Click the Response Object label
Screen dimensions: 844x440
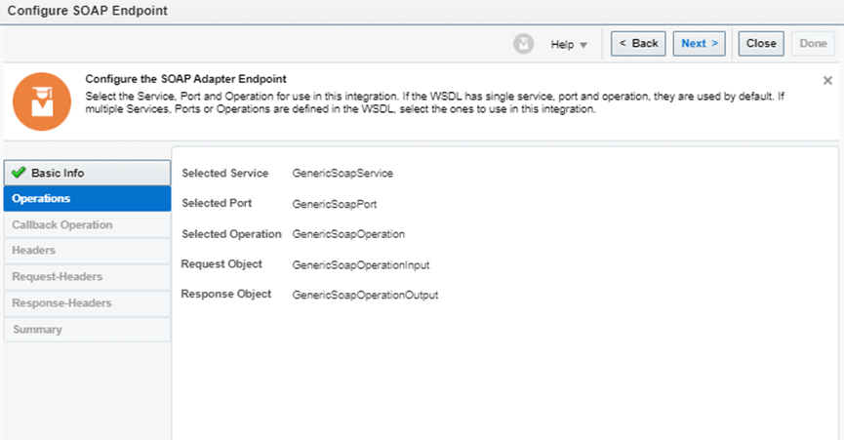tap(226, 295)
